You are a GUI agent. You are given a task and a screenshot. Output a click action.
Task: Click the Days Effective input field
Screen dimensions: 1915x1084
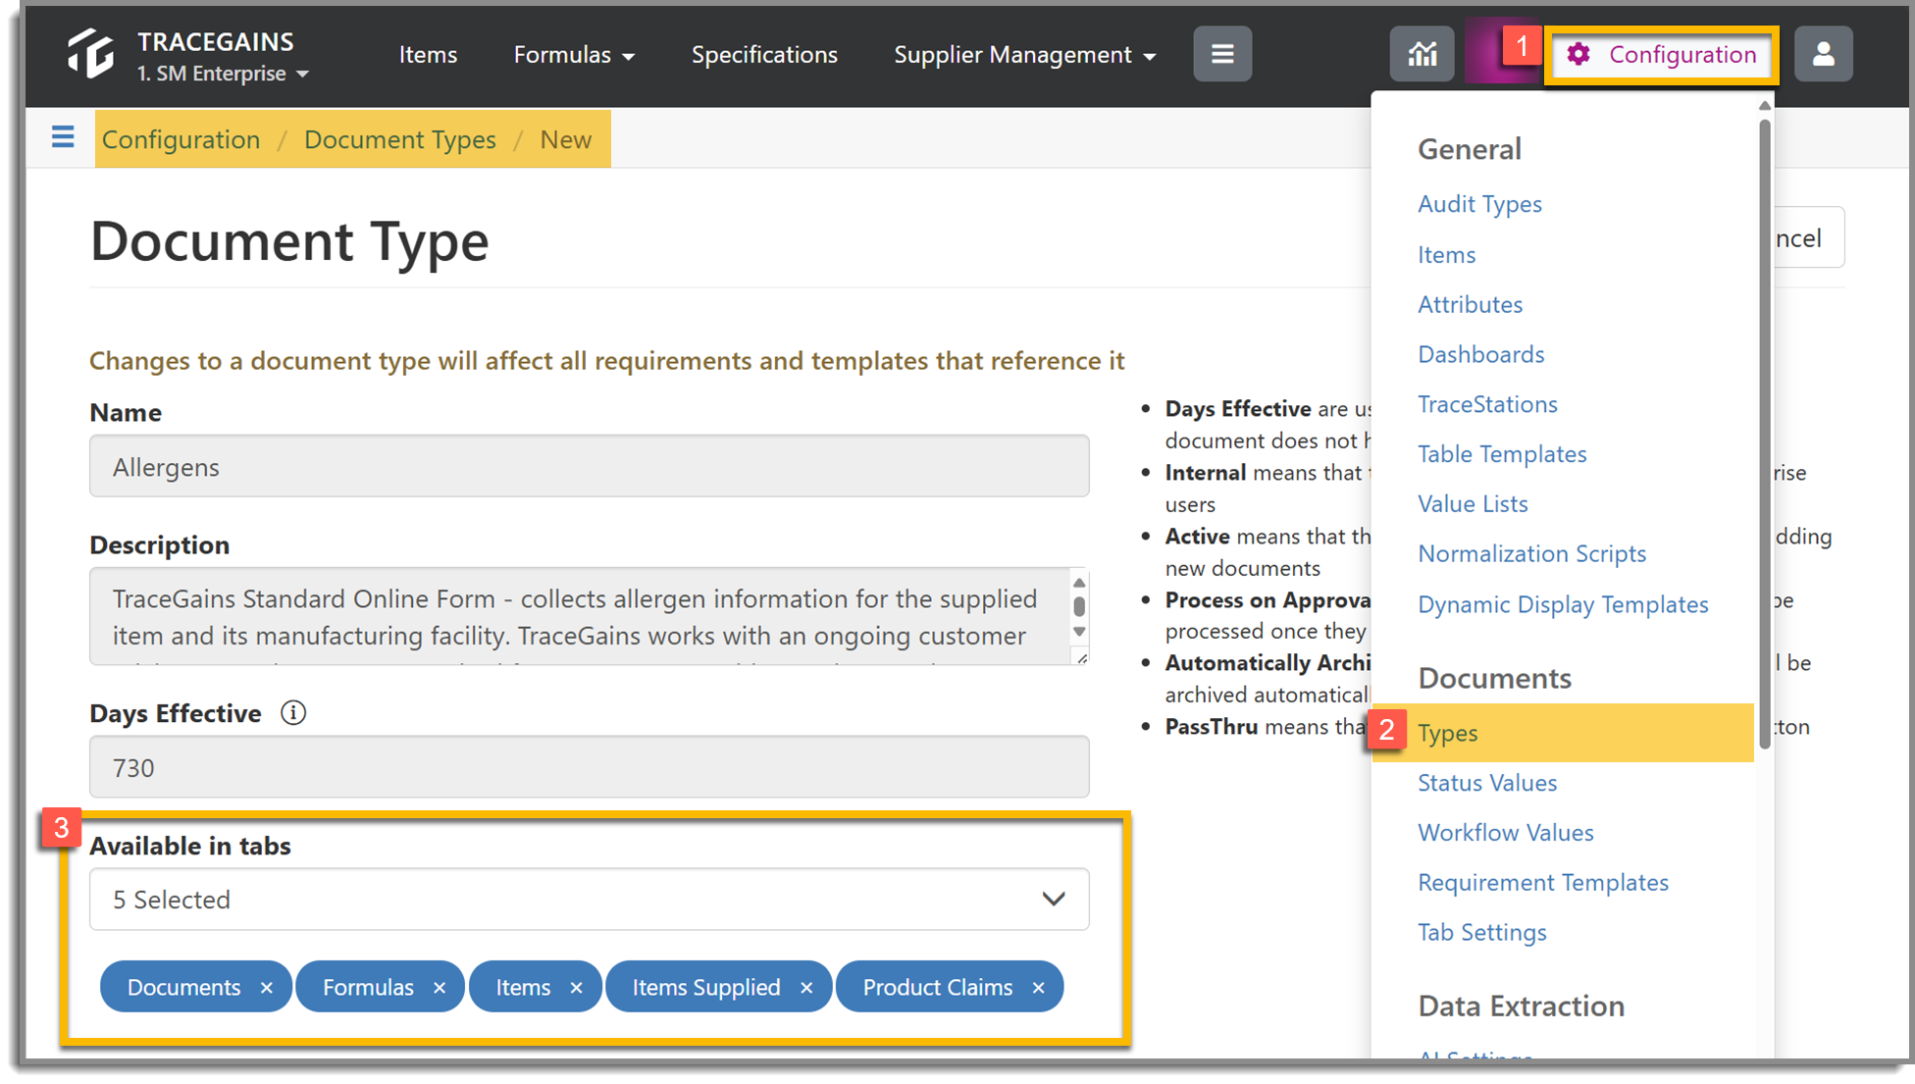(x=590, y=767)
